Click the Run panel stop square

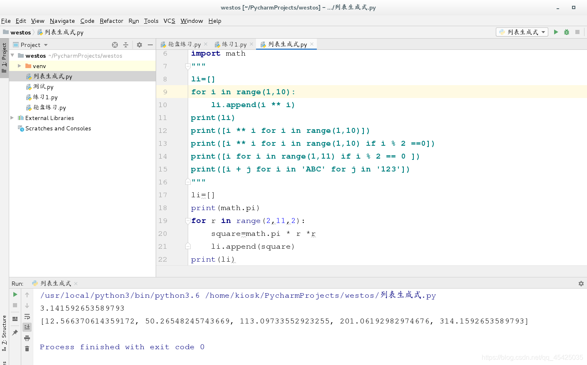[x=15, y=305]
